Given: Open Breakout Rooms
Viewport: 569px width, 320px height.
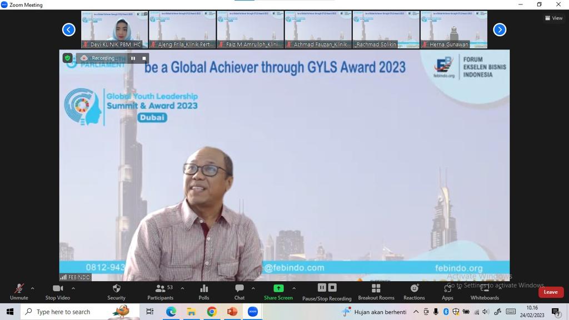Looking at the screenshot, I should pyautogui.click(x=376, y=292).
